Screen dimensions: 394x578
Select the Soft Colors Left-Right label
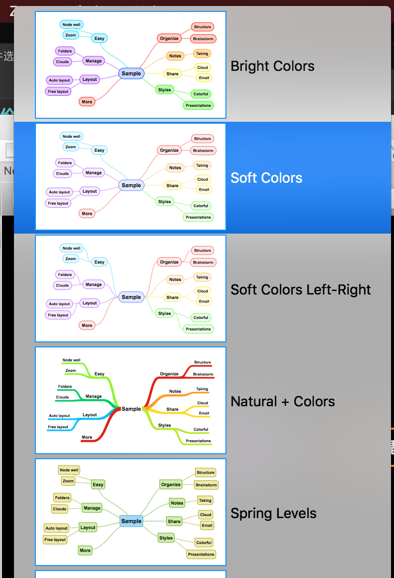tap(300, 290)
